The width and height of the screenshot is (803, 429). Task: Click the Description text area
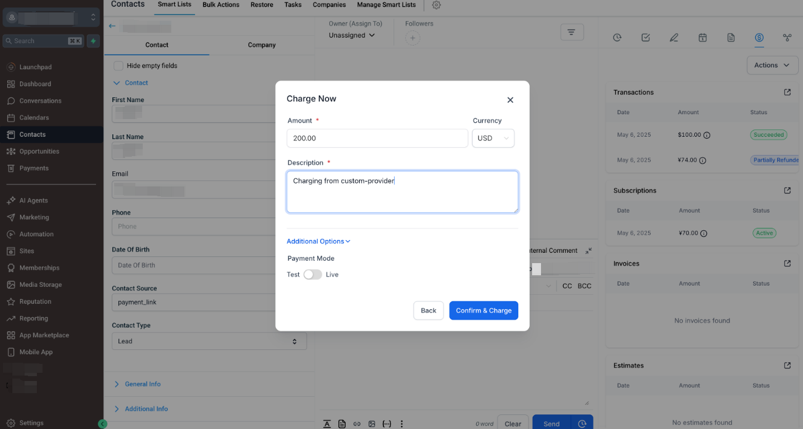[402, 191]
